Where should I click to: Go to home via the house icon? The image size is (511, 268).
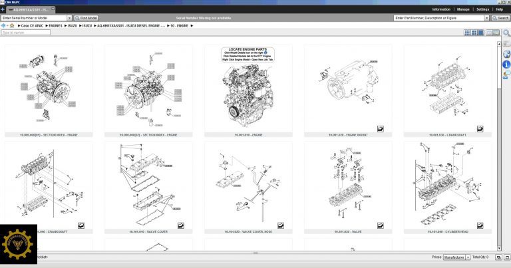point(12,25)
